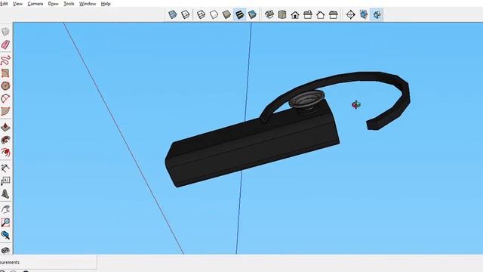Select the 2-Point Arc tool
483x272 pixels.
(x=5, y=99)
